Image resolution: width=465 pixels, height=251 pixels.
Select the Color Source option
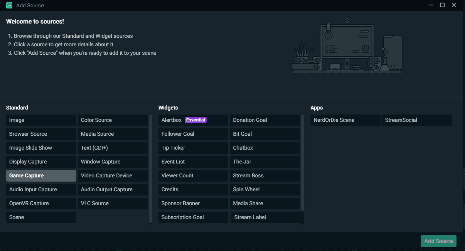113,120
